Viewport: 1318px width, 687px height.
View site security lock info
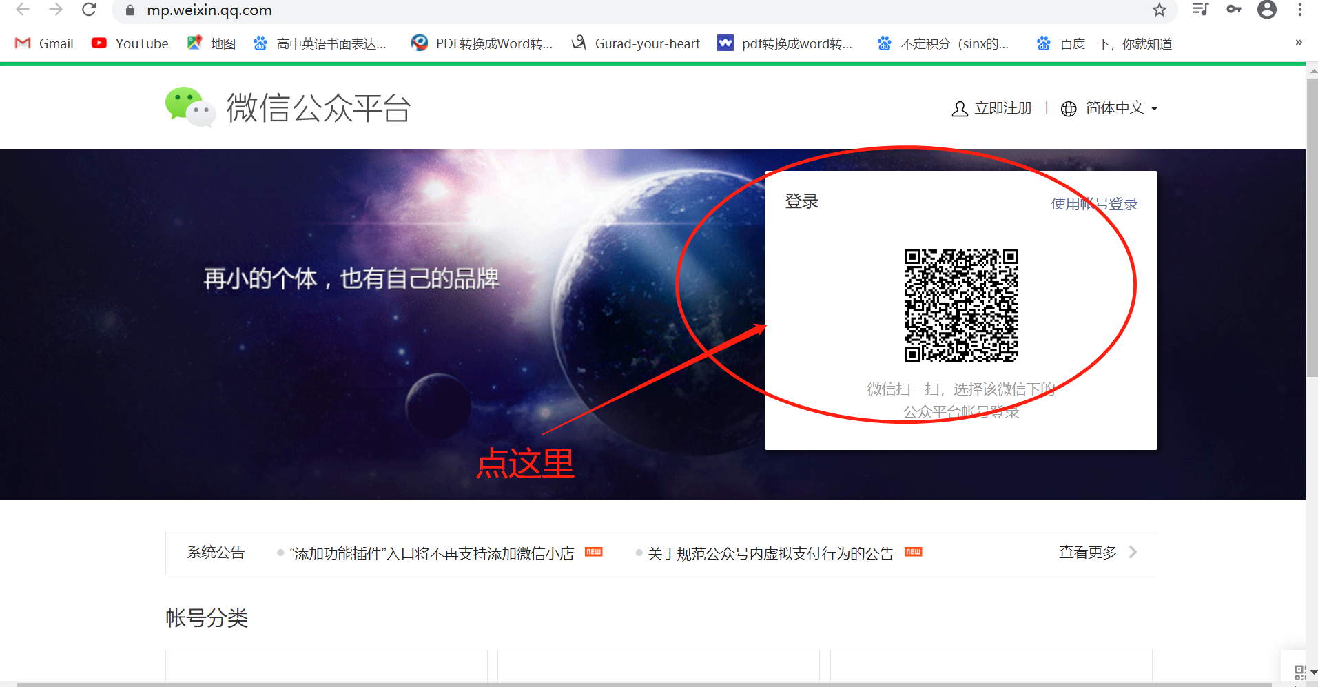130,10
